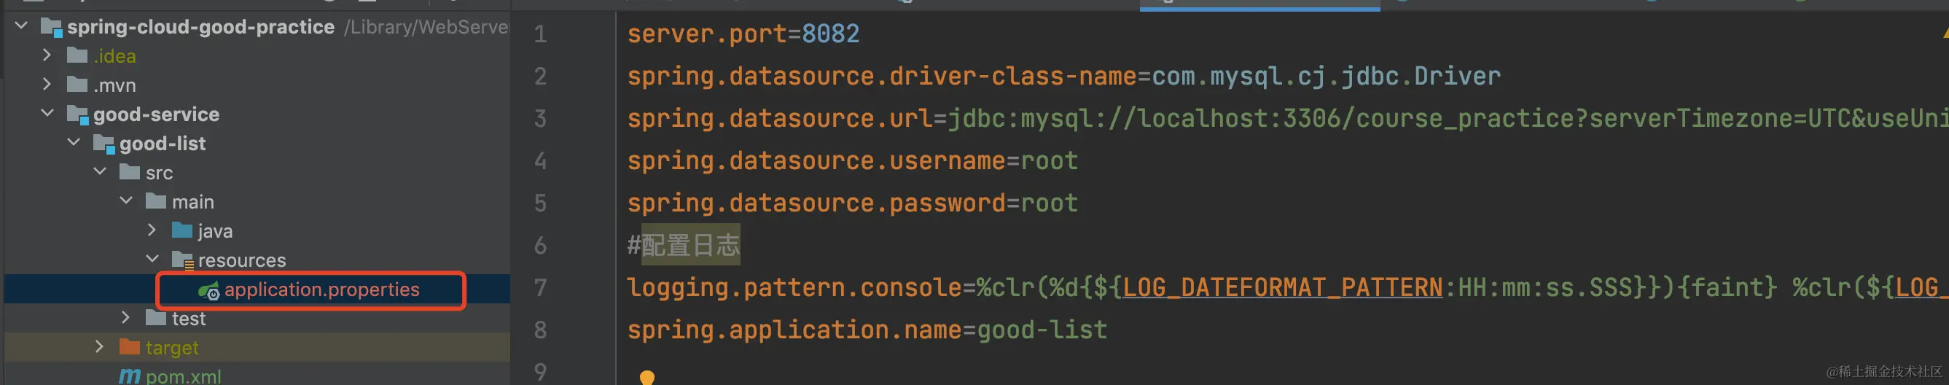Expand the target folder
This screenshot has width=1949, height=385.
(x=99, y=346)
